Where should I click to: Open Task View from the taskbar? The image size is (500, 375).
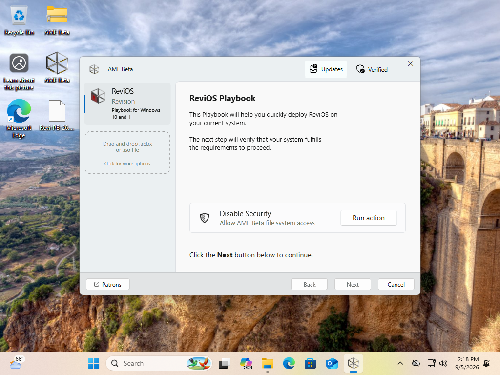(225, 363)
